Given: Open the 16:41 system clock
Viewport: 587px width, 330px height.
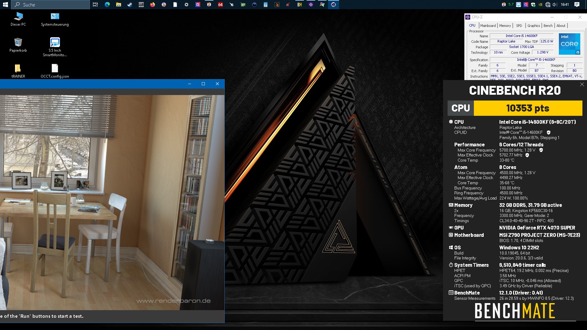Looking at the screenshot, I should pos(565,5).
